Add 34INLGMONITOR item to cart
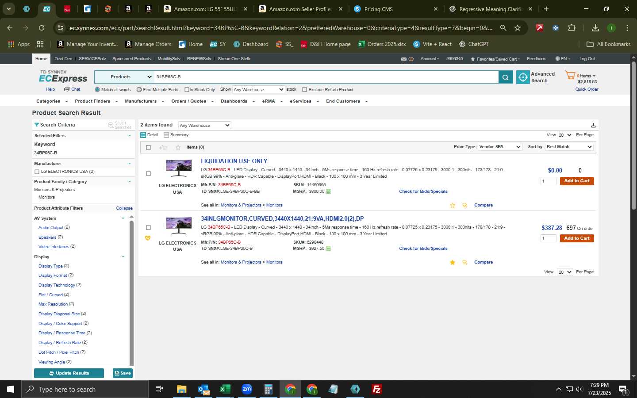This screenshot has height=398, width=637. coord(577,238)
